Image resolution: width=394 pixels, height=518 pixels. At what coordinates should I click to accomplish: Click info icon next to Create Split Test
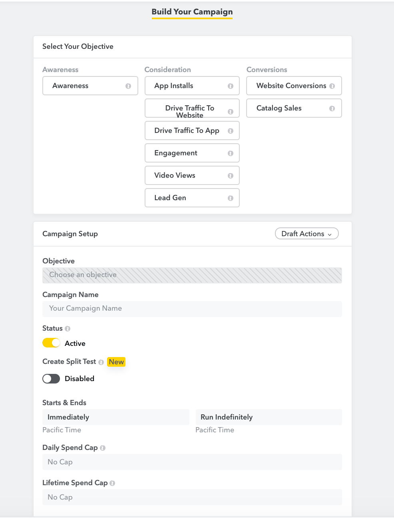click(x=101, y=362)
